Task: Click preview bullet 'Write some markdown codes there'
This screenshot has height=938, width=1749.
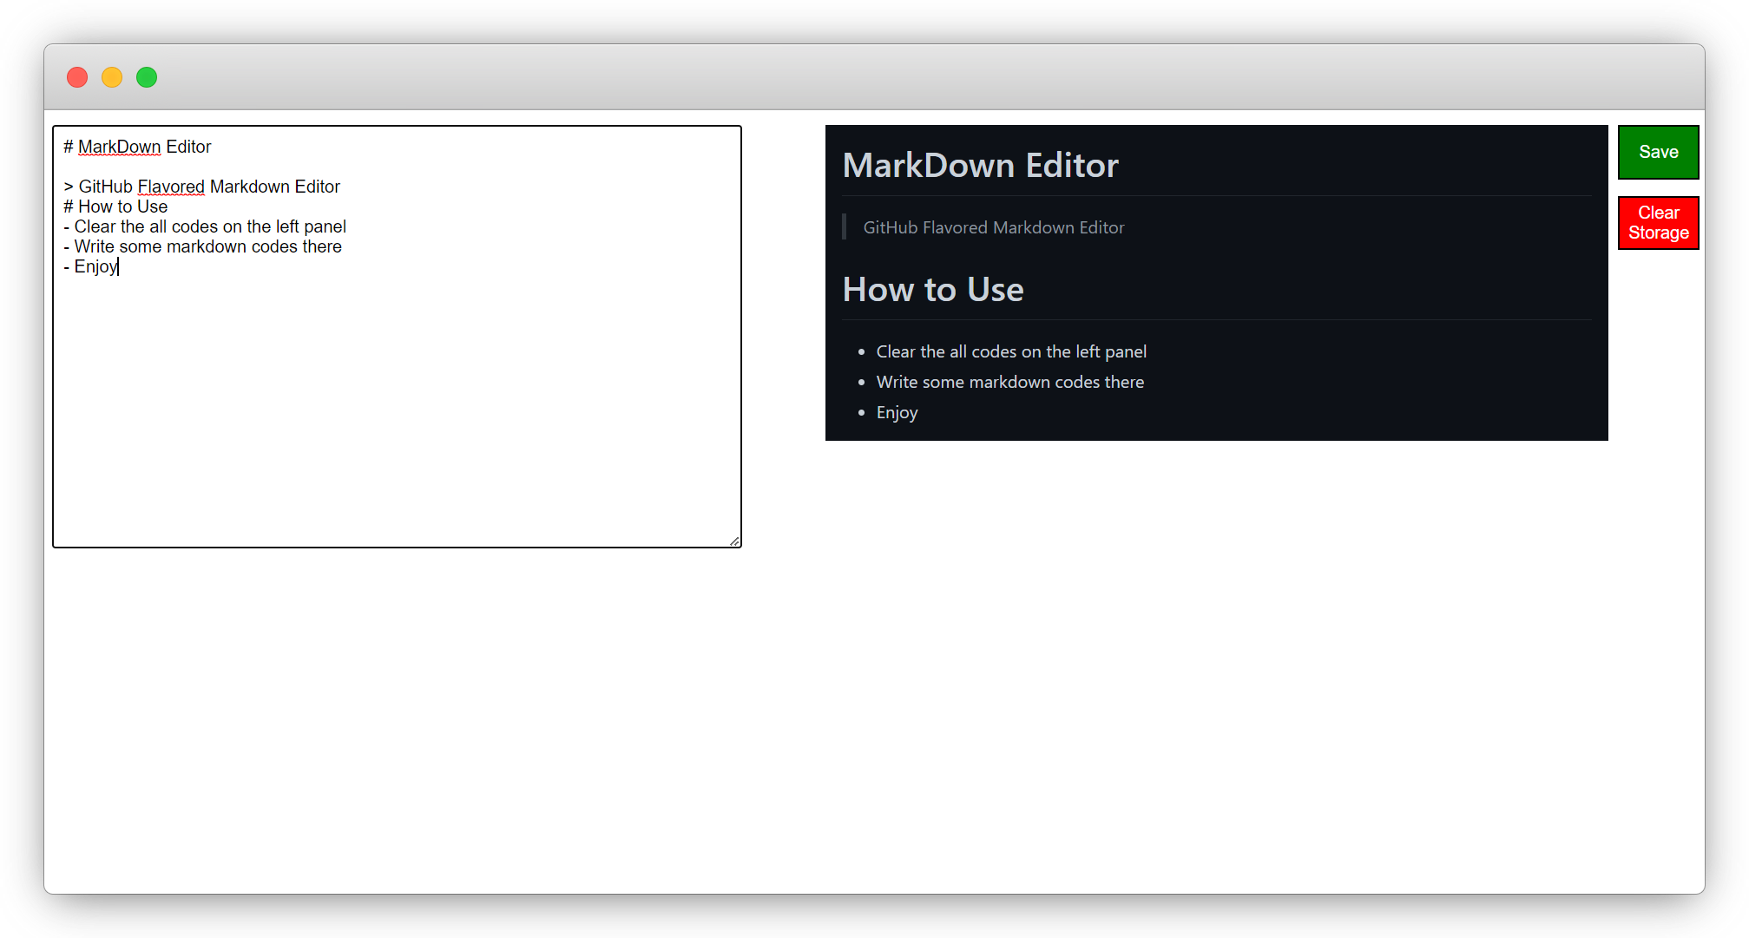Action: point(1009,382)
